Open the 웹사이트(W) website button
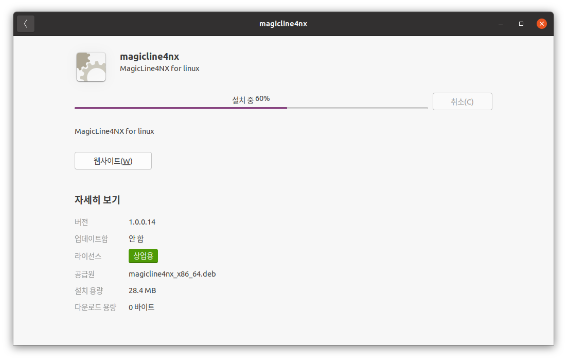 point(113,161)
